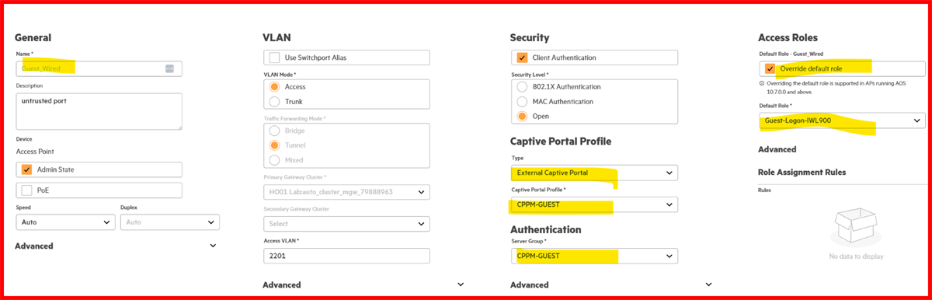Click the info icon under Override default role
The height and width of the screenshot is (300, 932).
(761, 82)
